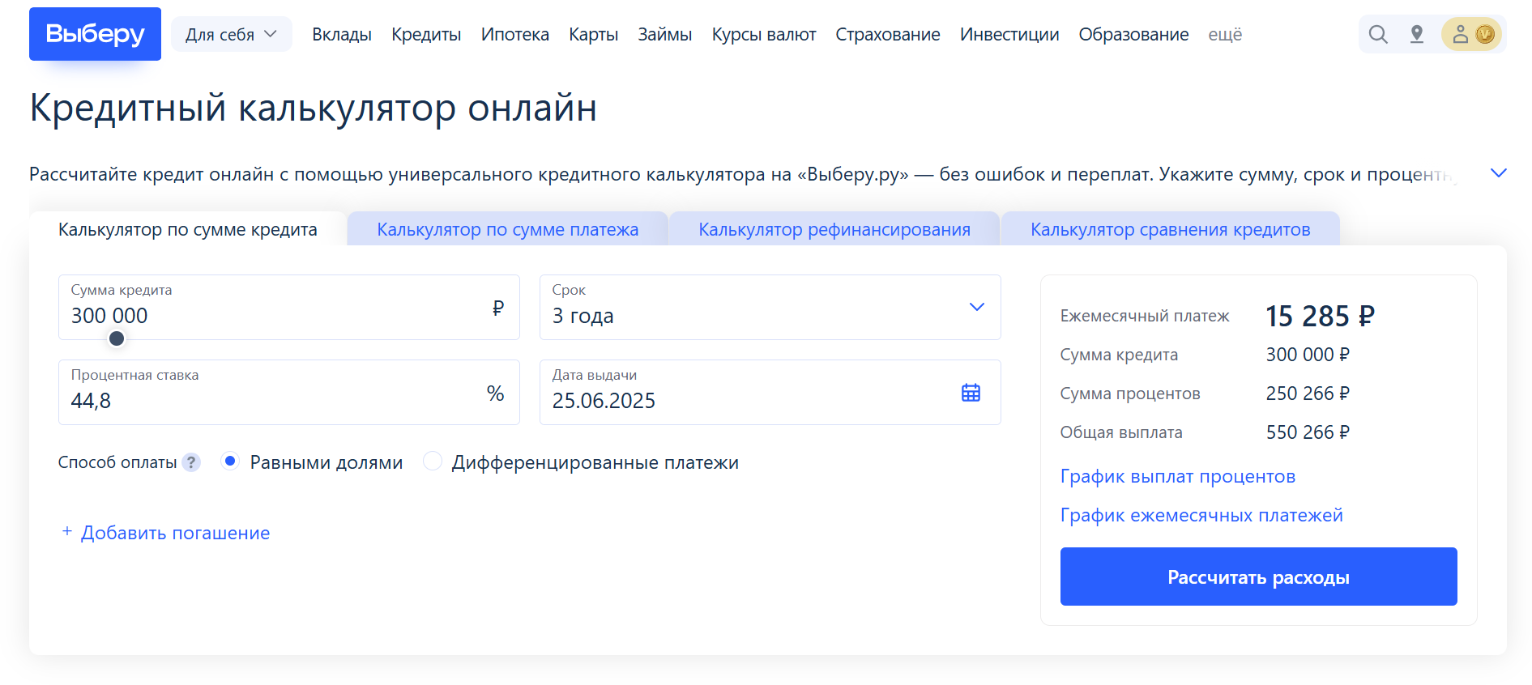
Task: Open Калькулятор сравнения кредитов tab
Action: pos(1170,230)
